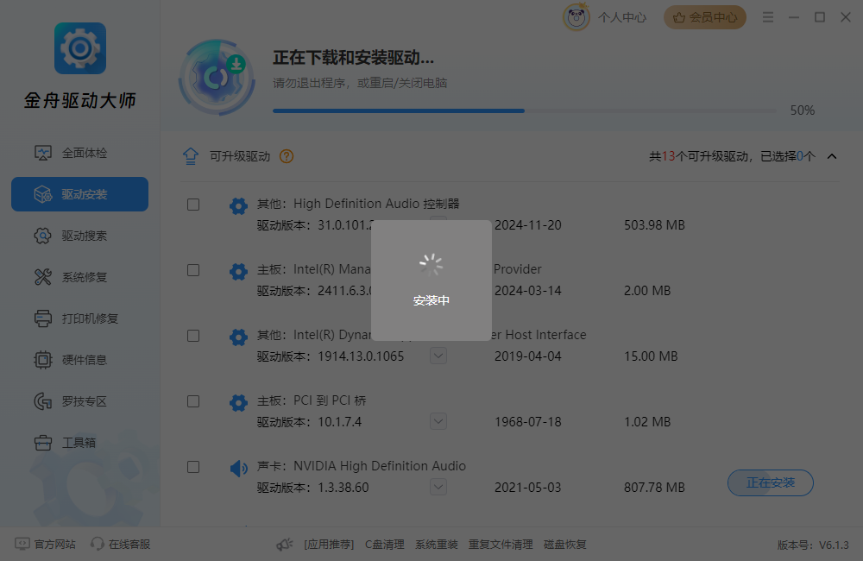
Task: Click the 硬件信息 chip icon
Action: 43,360
